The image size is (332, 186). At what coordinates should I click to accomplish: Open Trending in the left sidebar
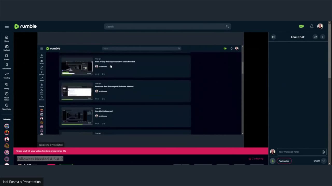[x=7, y=76]
